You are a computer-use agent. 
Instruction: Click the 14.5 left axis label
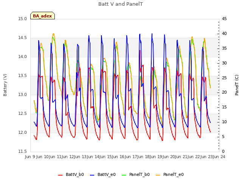(23, 38)
